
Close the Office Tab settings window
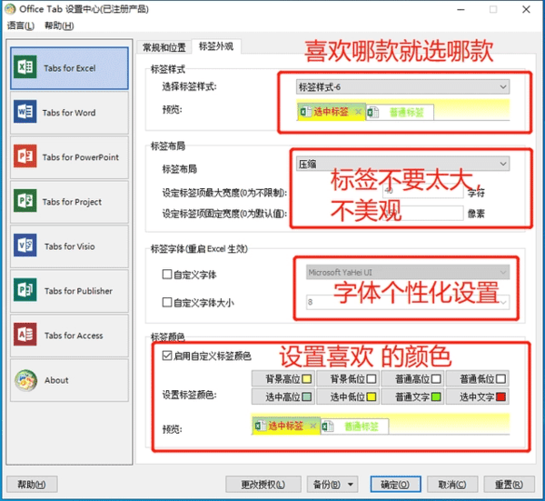pos(526,9)
